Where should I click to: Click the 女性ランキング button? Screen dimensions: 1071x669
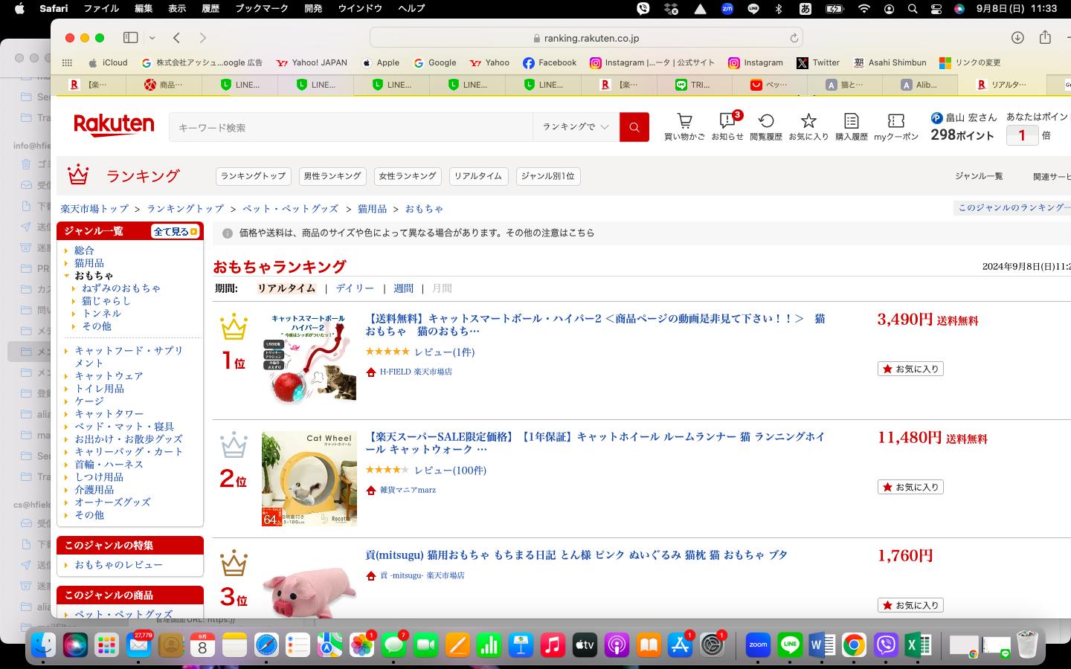coord(407,176)
